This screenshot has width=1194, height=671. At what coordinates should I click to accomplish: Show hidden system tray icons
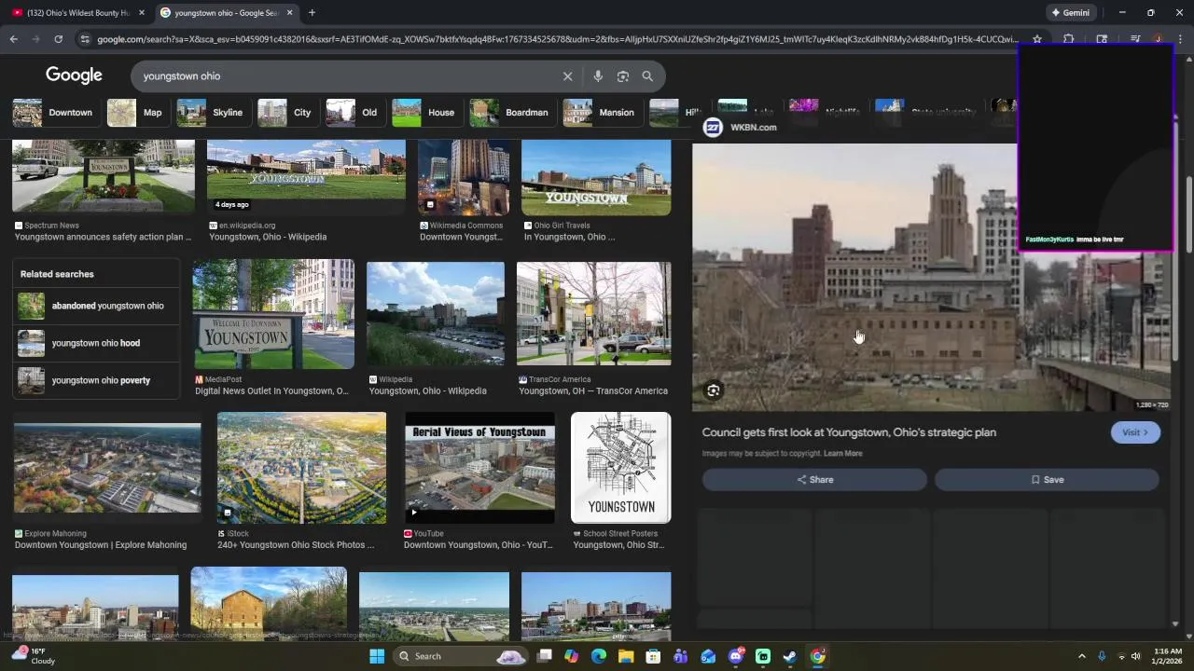coord(1082,656)
